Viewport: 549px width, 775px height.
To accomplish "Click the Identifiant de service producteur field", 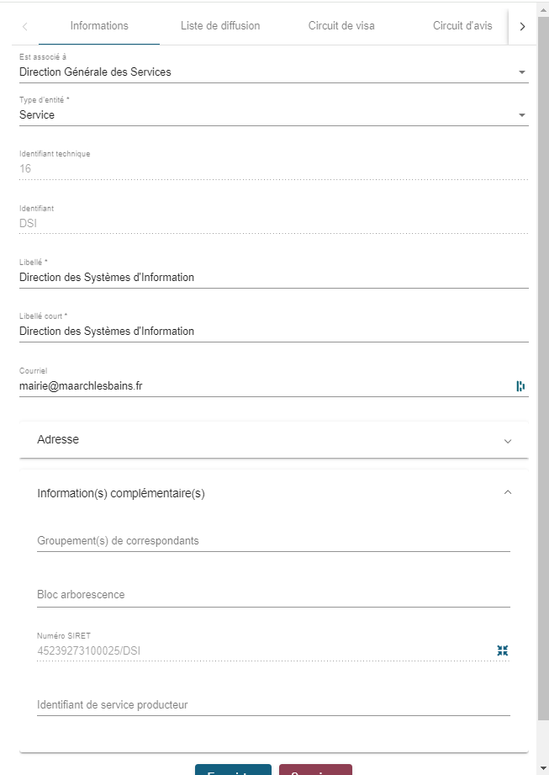I will point(273,705).
